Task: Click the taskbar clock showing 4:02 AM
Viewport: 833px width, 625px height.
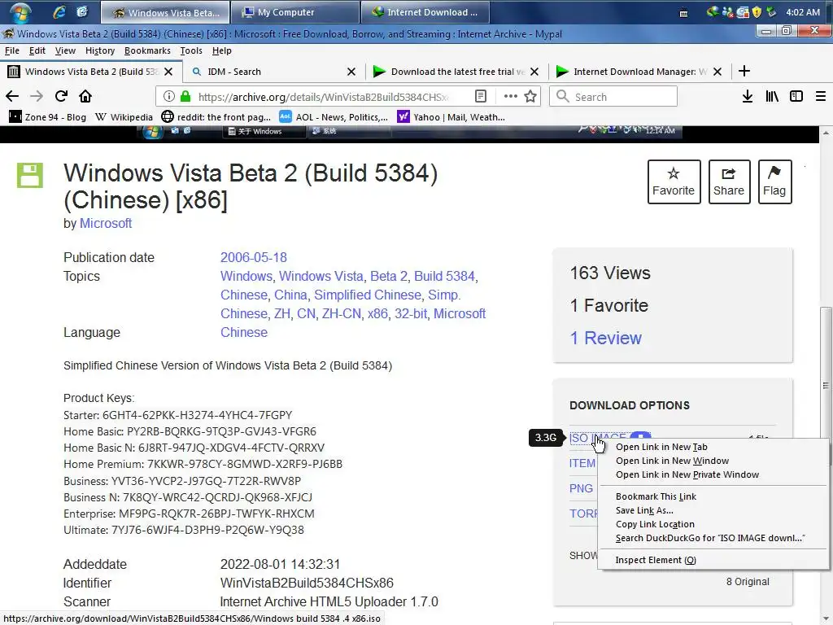Action: [803, 12]
